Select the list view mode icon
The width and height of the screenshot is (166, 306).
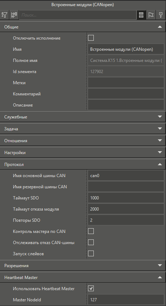pos(141,15)
